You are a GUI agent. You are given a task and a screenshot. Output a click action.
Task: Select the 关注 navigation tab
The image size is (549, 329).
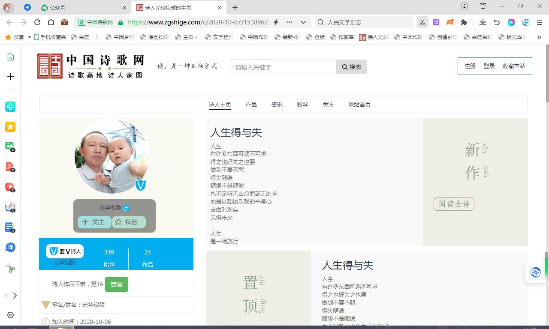[328, 105]
